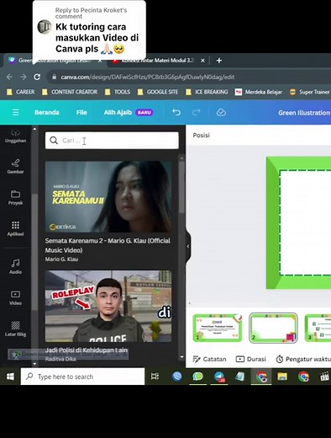
Task: Select the Semata Karenamu 2 video thumbnail
Action: pyautogui.click(x=108, y=196)
